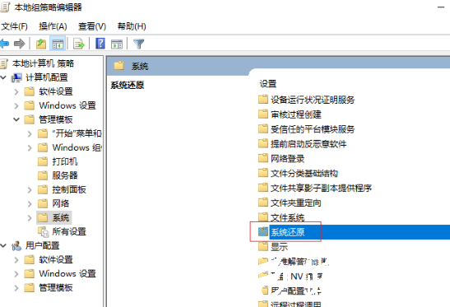Collapse the 用户配置 node

3,245
